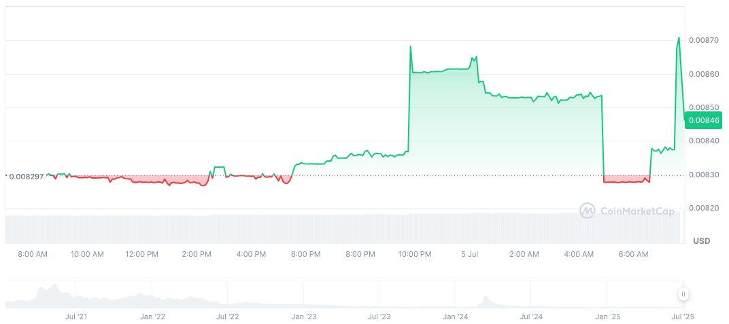The height and width of the screenshot is (324, 729).
Task: Click the 0.00820 price axis label
Action: coord(702,208)
